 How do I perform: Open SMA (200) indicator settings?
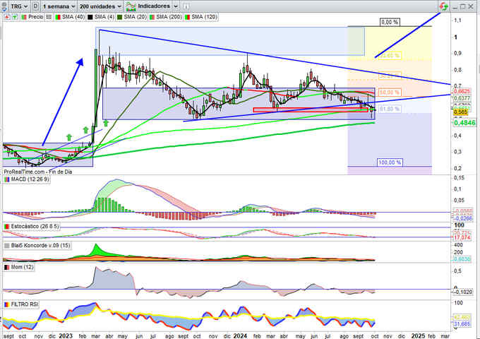tap(169, 17)
